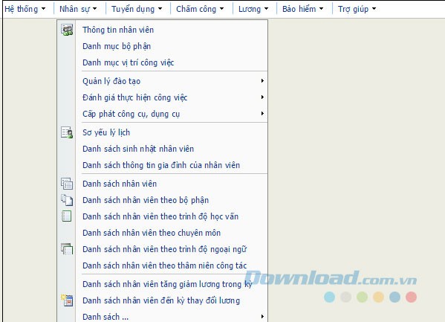Open the Hệ thống menu
The height and width of the screenshot is (322, 445).
point(25,9)
